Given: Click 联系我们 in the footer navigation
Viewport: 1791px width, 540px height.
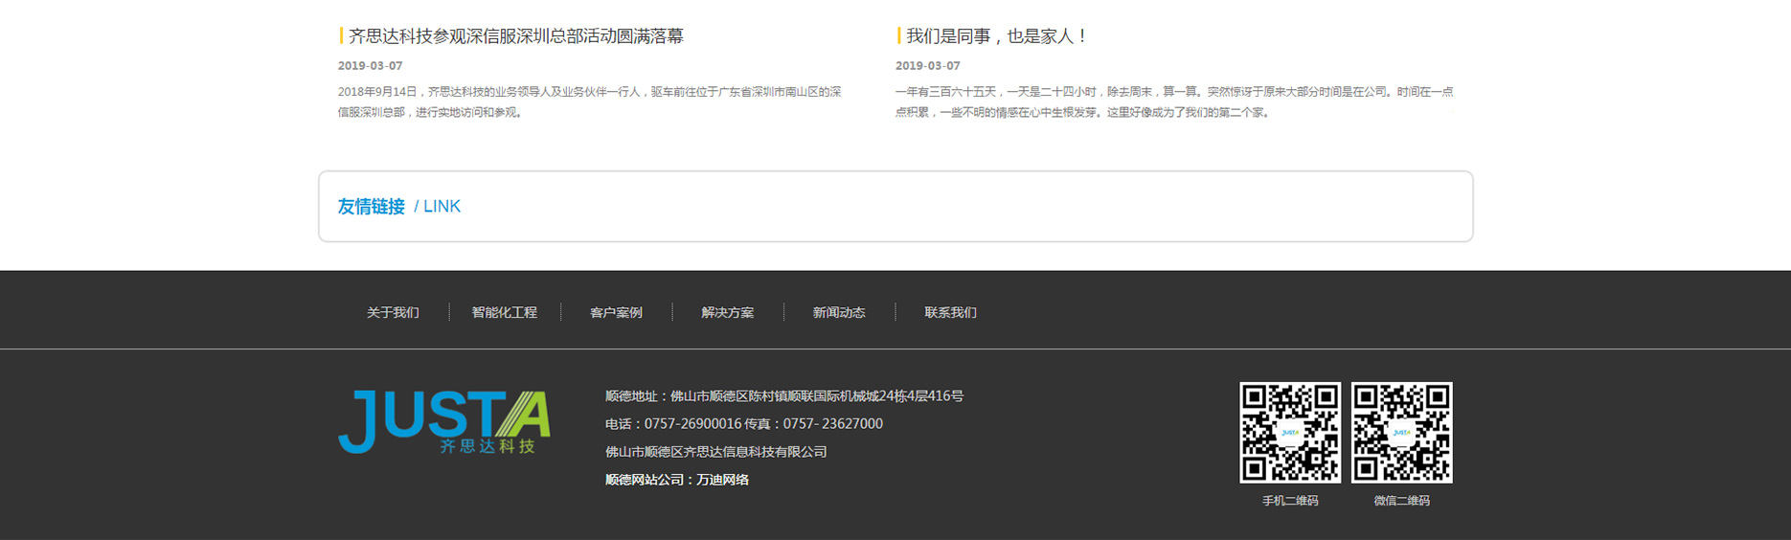Looking at the screenshot, I should click(x=950, y=312).
